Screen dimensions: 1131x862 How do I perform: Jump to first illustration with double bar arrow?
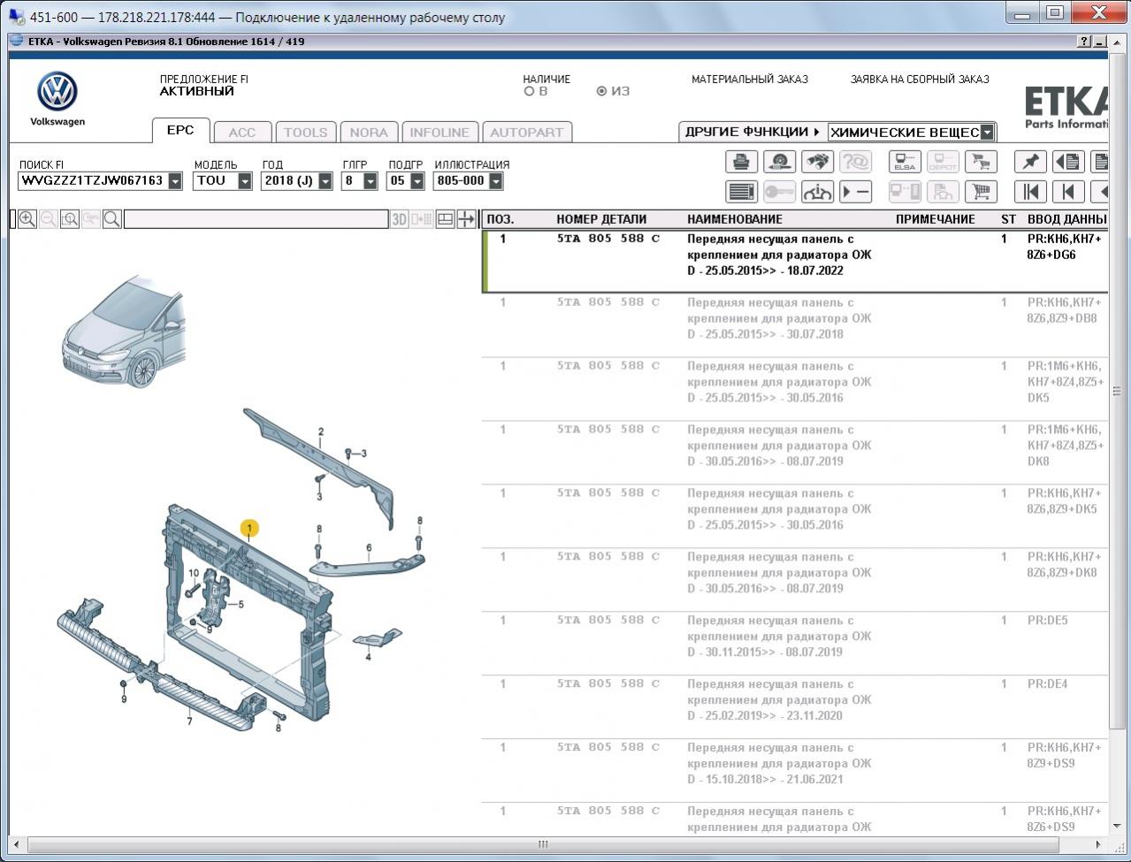tap(1030, 192)
